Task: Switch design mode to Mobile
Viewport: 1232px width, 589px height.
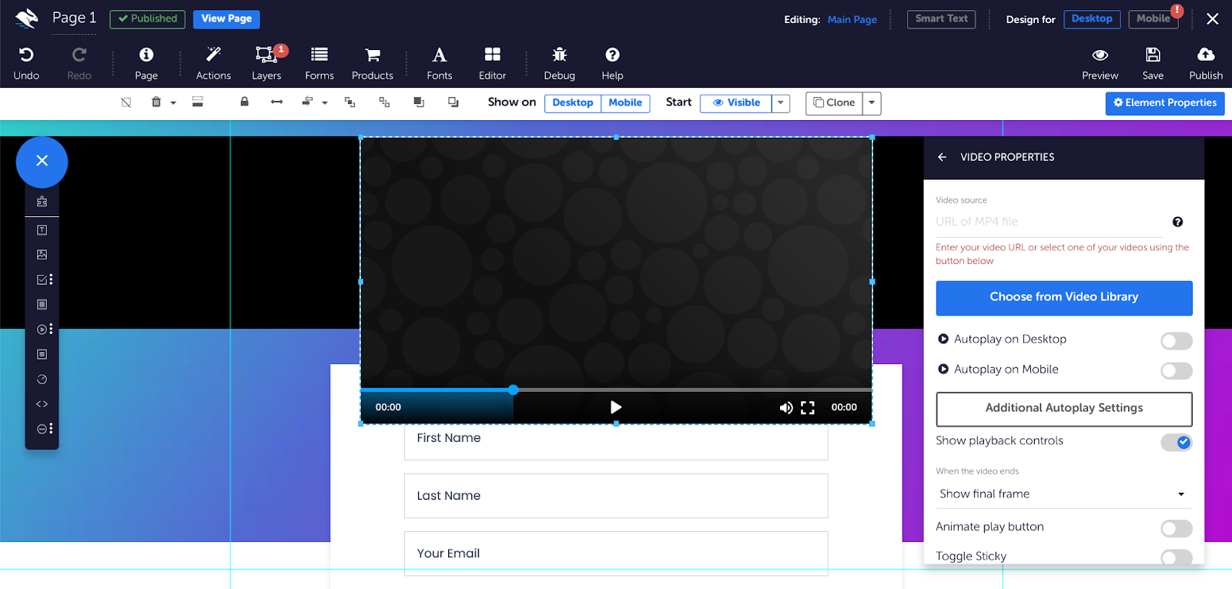Action: pyautogui.click(x=1153, y=19)
